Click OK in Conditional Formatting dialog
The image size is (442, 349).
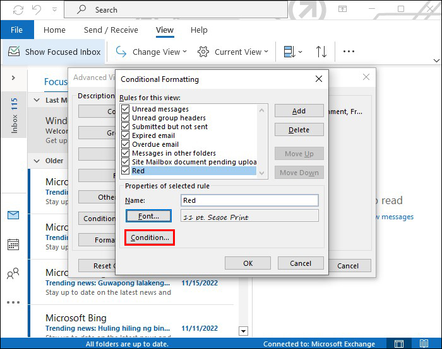tap(248, 263)
